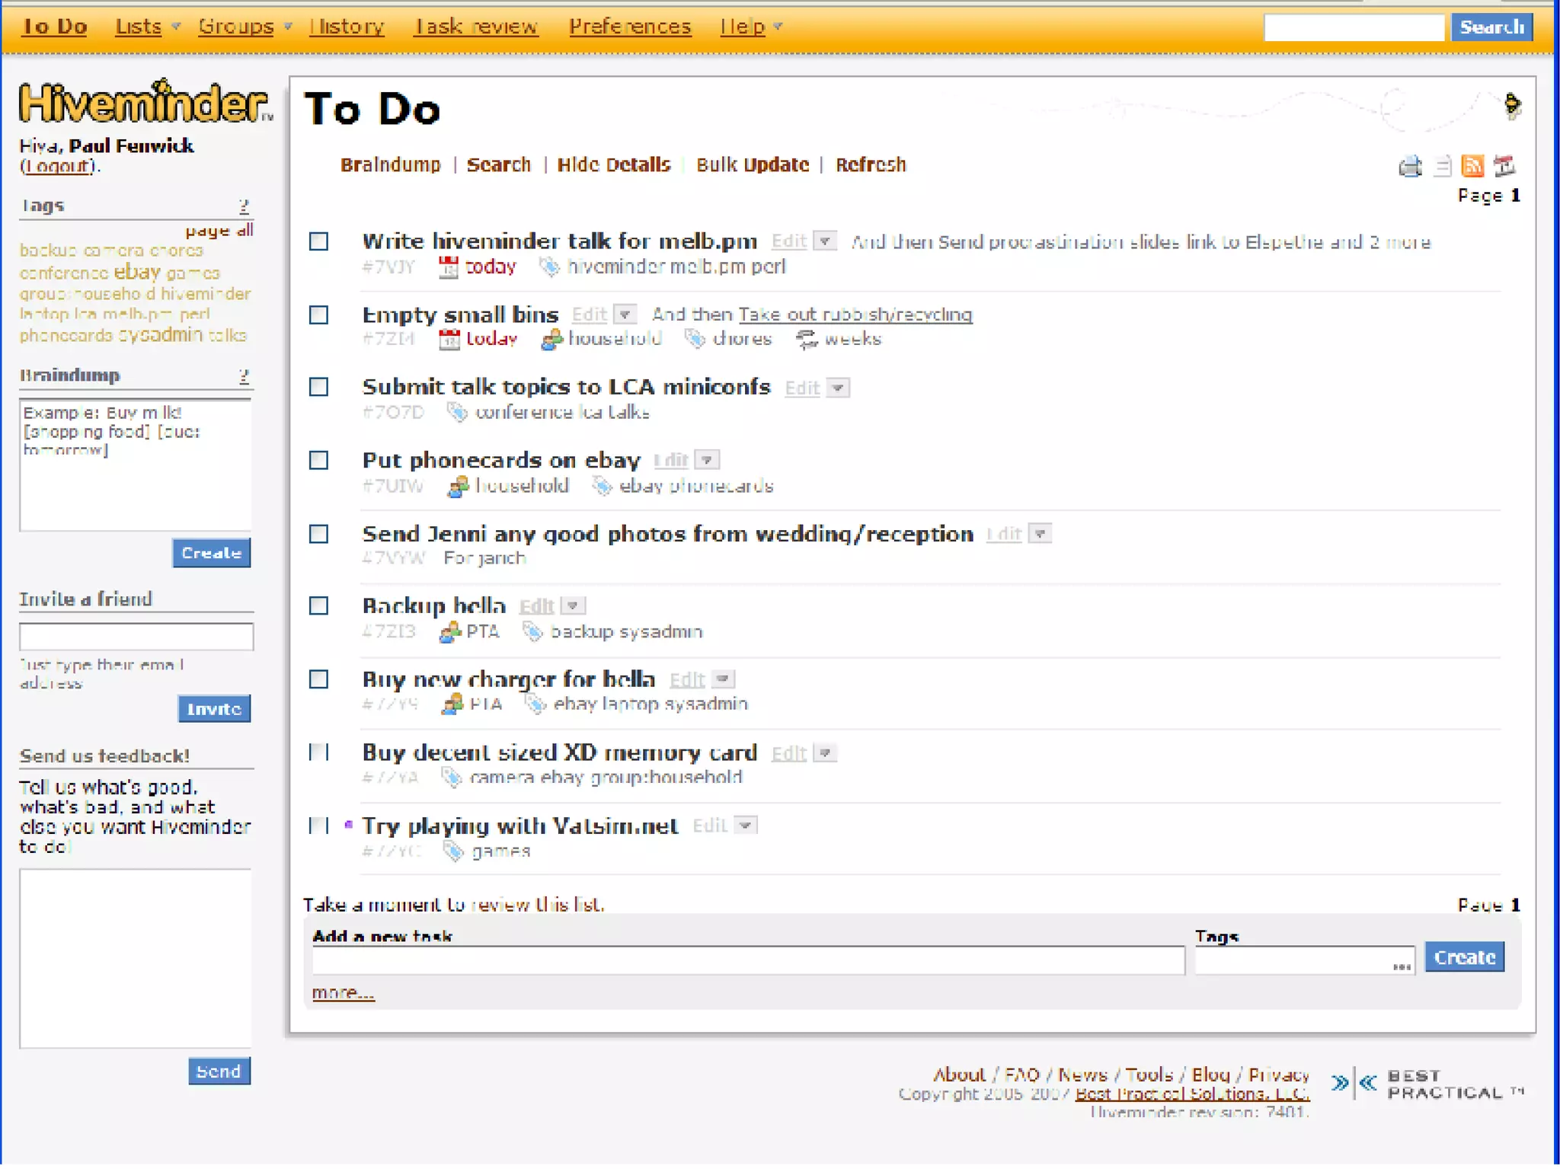Check off Write hiveminder talk for melb.pm
This screenshot has width=1560, height=1169.
click(318, 241)
